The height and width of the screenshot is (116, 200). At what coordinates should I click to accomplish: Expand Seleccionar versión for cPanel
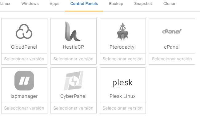[172, 59]
